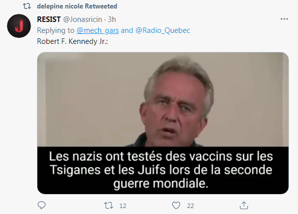Click the RESIST display name
The width and height of the screenshot is (298, 214).
49,19
